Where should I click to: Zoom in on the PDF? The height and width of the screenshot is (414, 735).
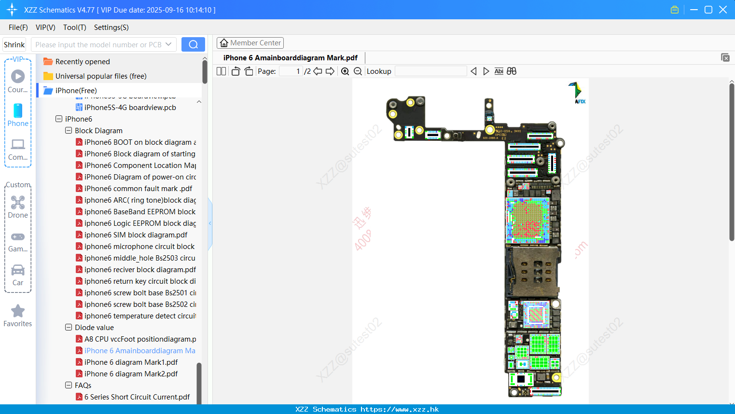[345, 71]
